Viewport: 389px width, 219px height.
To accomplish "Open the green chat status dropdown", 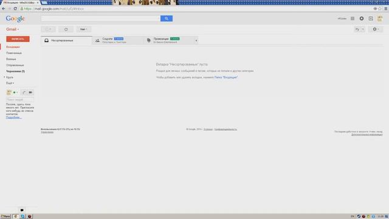I will [15, 92].
